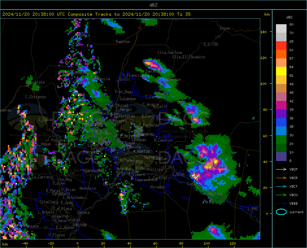Click the Uspallata place label
The height and width of the screenshot is (248, 307).
point(35,82)
